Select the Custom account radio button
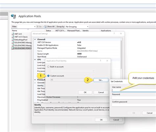Screen dimensions: 156x132 [48, 76]
